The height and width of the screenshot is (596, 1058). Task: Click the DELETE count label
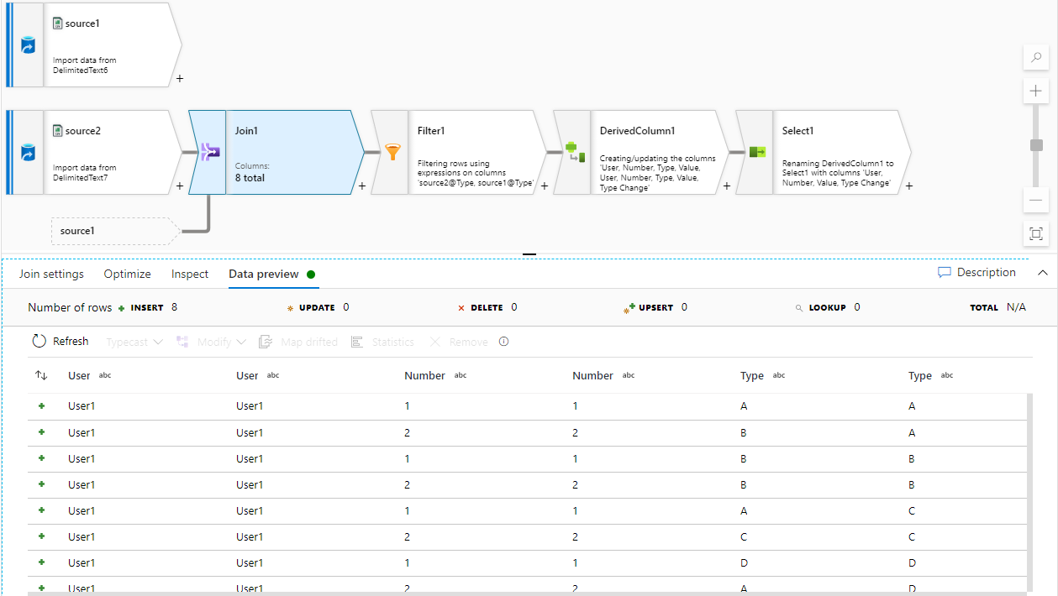(487, 307)
